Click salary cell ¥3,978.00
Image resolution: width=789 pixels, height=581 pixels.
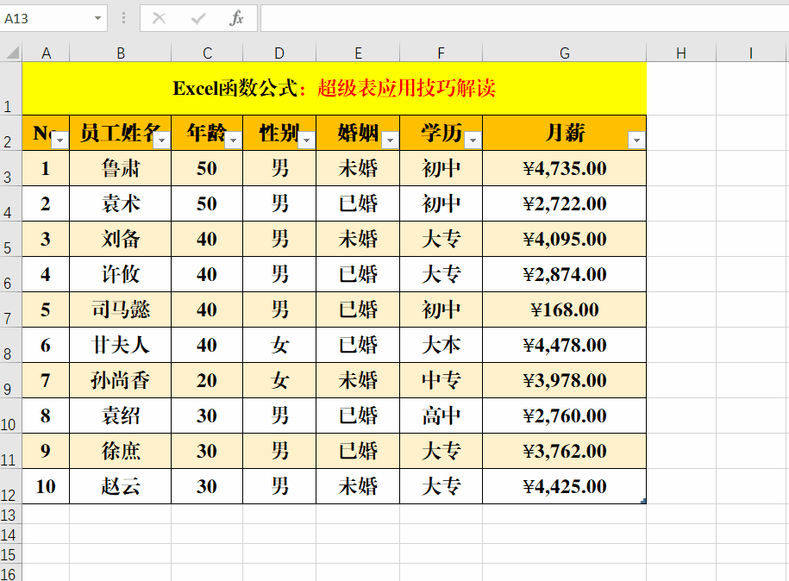tap(565, 380)
